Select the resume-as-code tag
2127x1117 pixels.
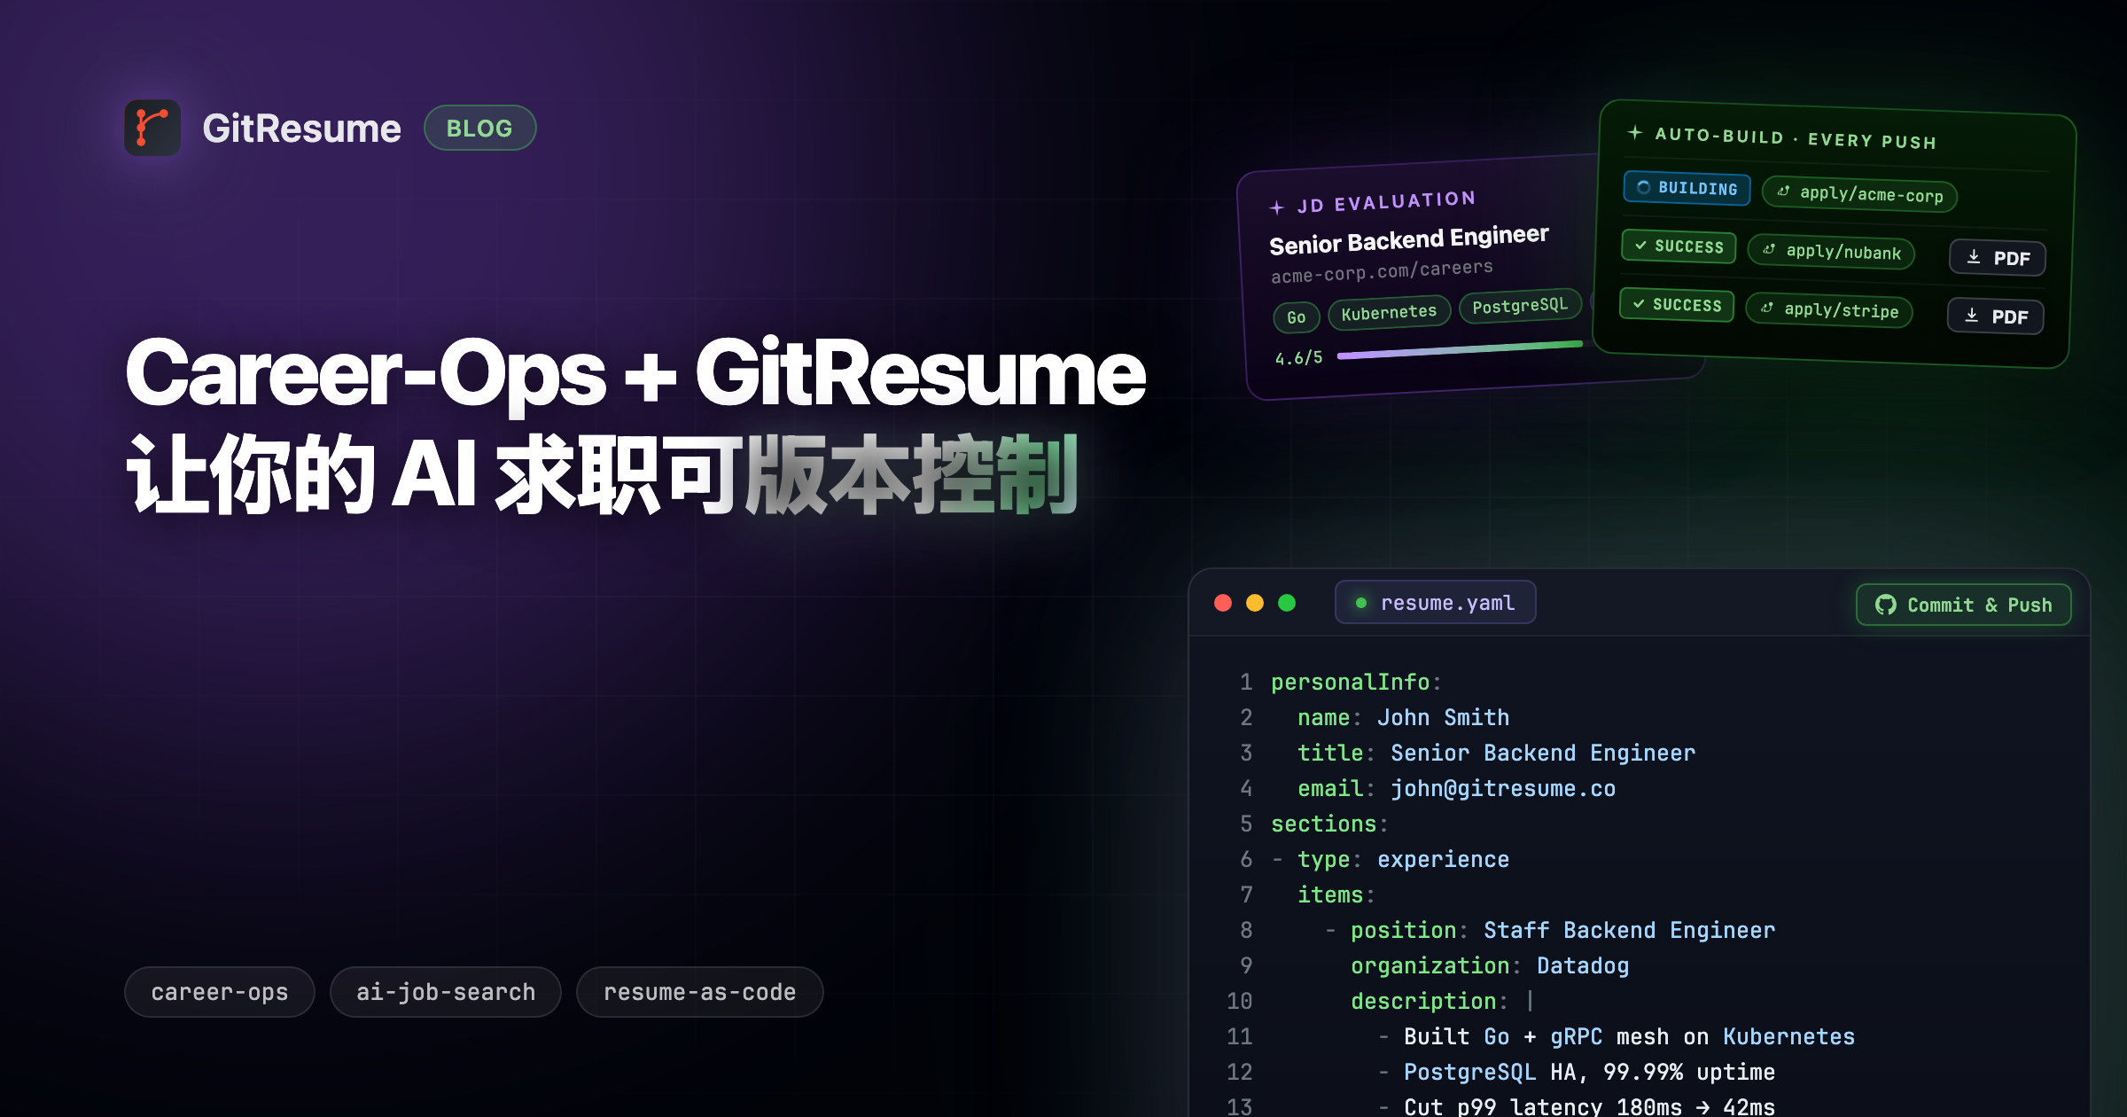700,992
